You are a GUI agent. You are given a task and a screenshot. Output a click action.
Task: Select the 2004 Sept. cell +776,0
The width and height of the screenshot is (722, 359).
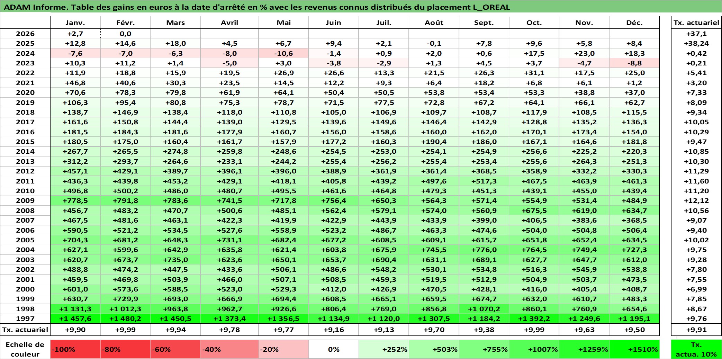coord(484,250)
